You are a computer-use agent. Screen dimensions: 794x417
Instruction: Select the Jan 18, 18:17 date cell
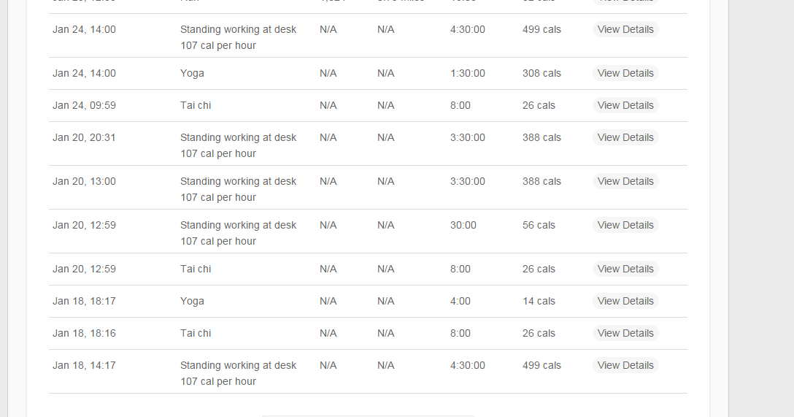tap(84, 301)
